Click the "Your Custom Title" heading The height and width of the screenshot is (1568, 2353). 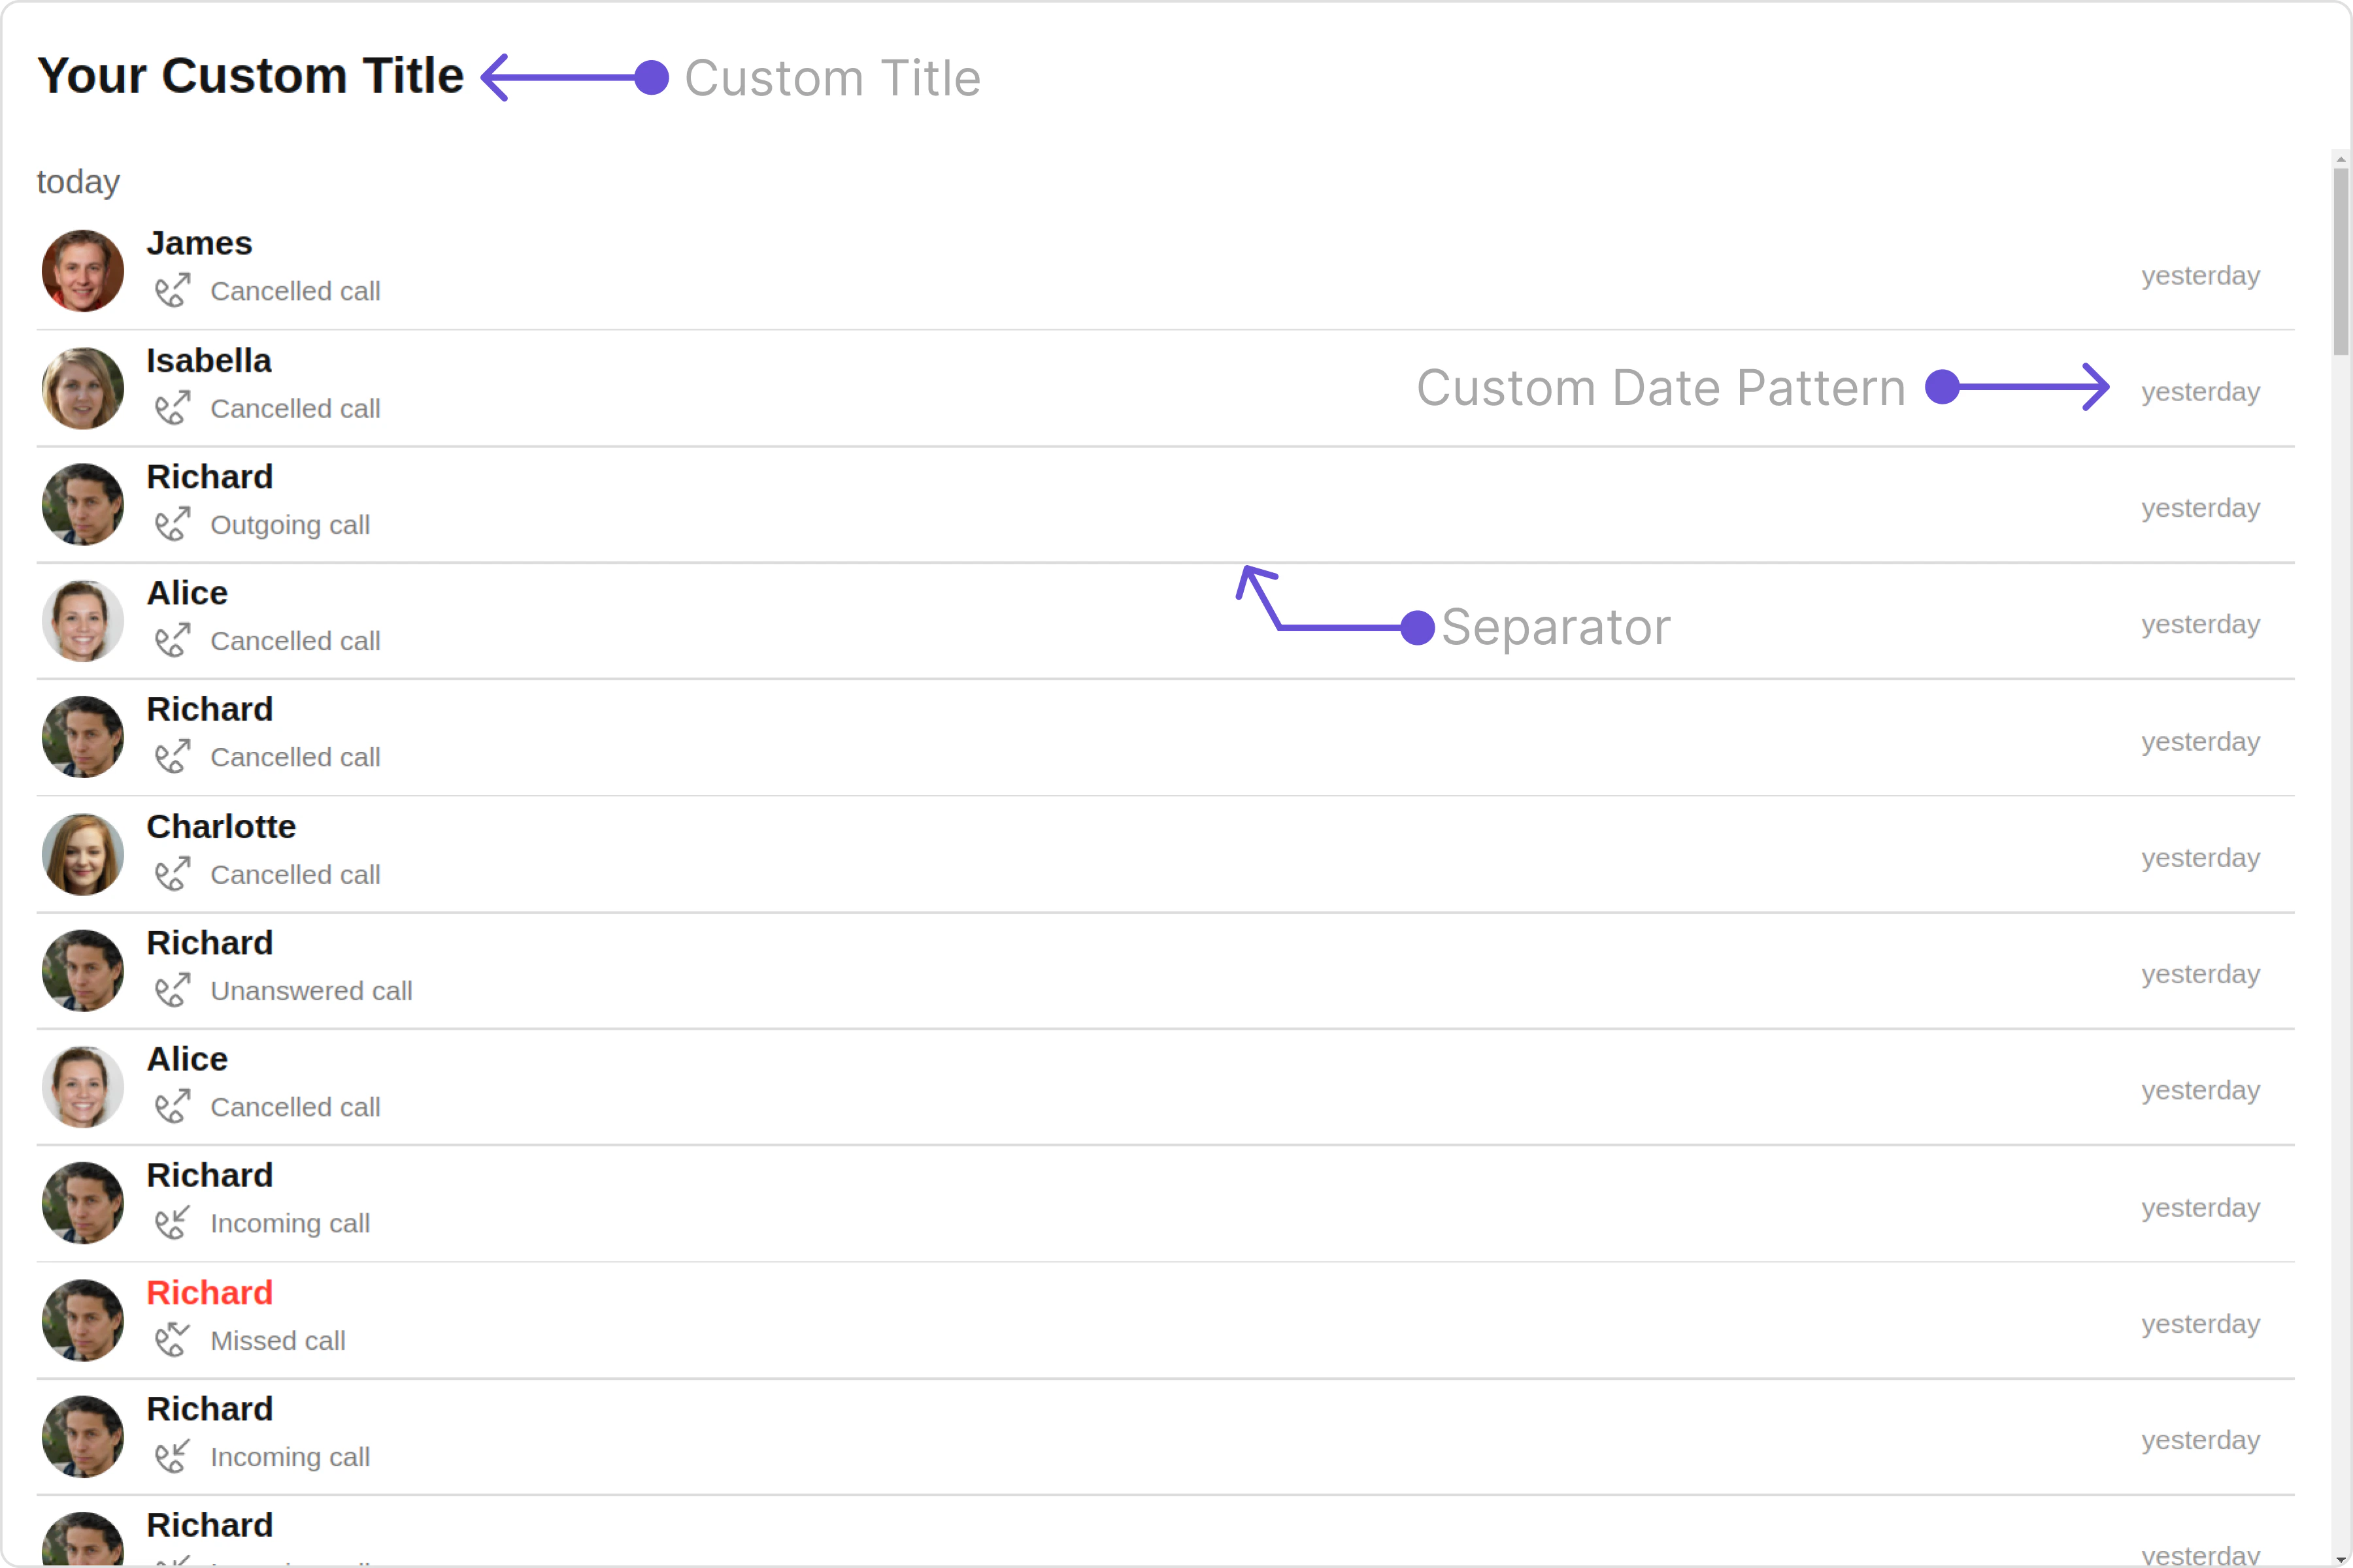point(250,76)
